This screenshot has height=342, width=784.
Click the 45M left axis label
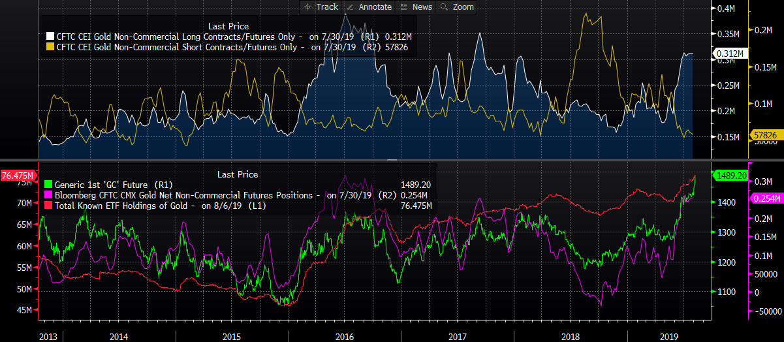(24, 310)
